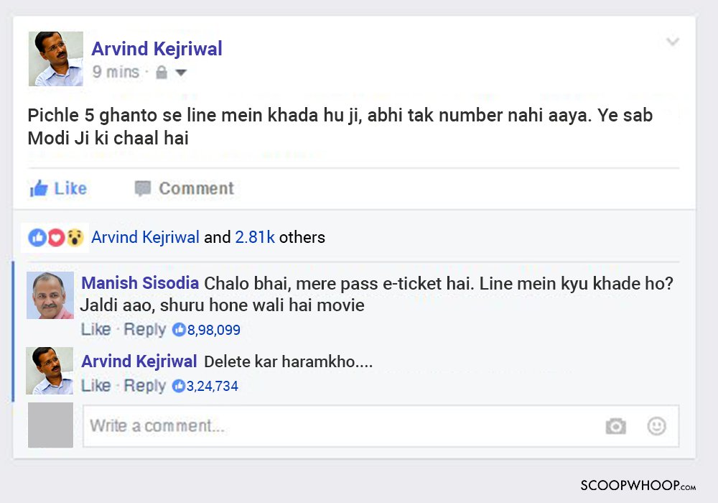Viewport: 718px width, 503px height.
Task: Open the camera icon to attach a photo
Action: 616,425
